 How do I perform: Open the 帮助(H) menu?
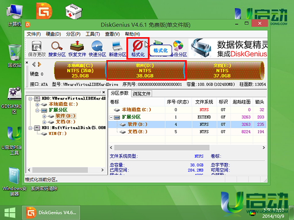(x=132, y=34)
